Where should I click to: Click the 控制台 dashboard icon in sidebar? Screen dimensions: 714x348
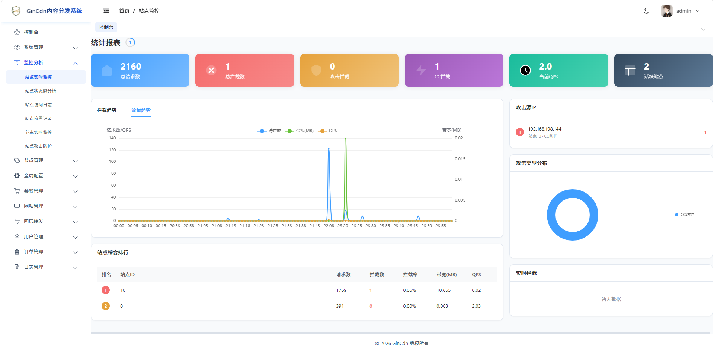(x=17, y=32)
